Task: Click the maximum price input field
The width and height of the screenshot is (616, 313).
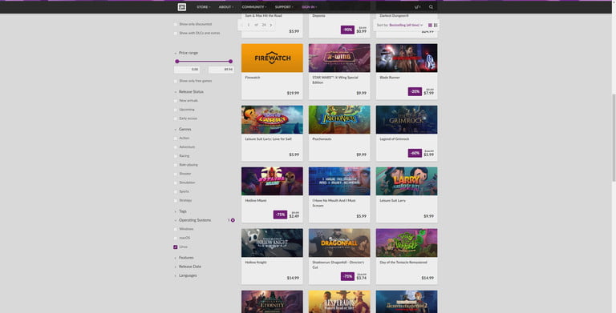Action: (221, 70)
